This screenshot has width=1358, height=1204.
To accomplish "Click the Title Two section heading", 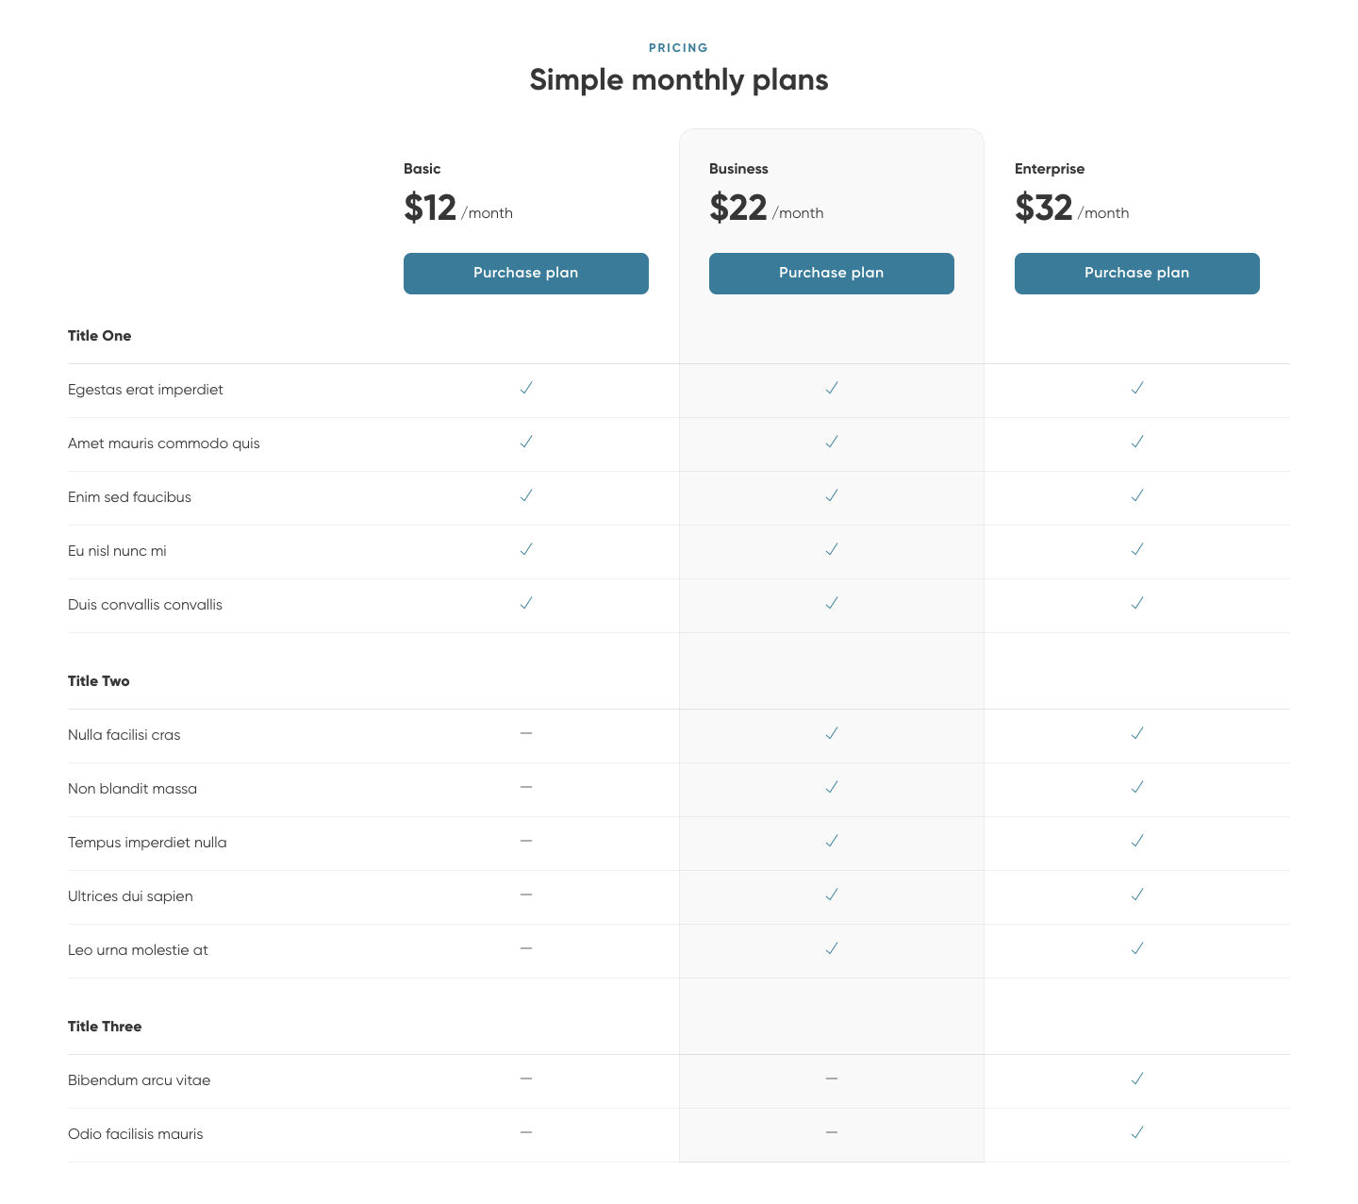I will (x=99, y=681).
